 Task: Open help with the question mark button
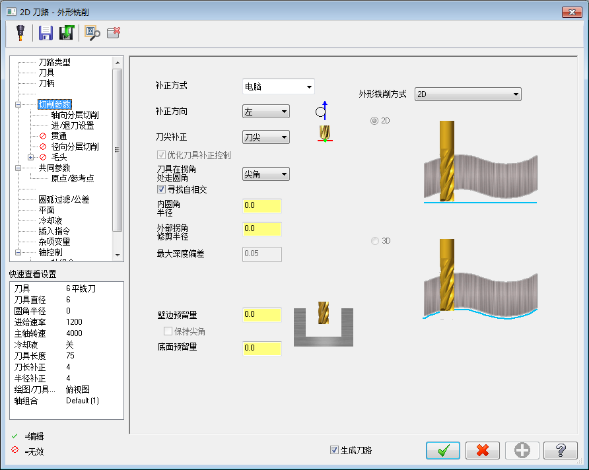point(561,450)
